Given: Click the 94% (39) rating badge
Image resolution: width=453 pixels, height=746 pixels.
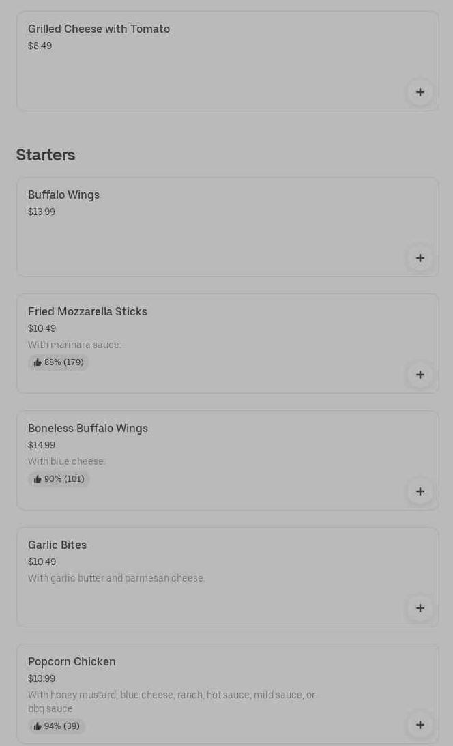Looking at the screenshot, I should click(57, 726).
